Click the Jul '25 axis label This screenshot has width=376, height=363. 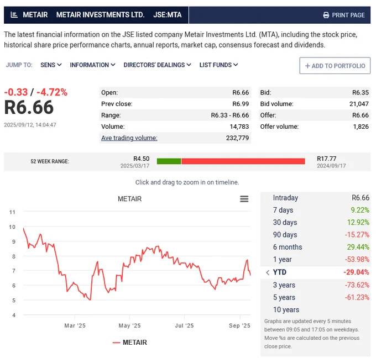[x=184, y=325]
